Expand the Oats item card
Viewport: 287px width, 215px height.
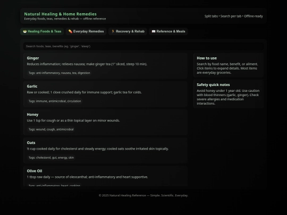coord(105,150)
